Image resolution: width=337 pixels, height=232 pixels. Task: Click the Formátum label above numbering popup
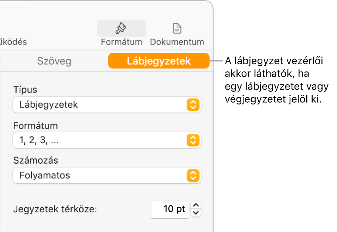click(x=35, y=126)
